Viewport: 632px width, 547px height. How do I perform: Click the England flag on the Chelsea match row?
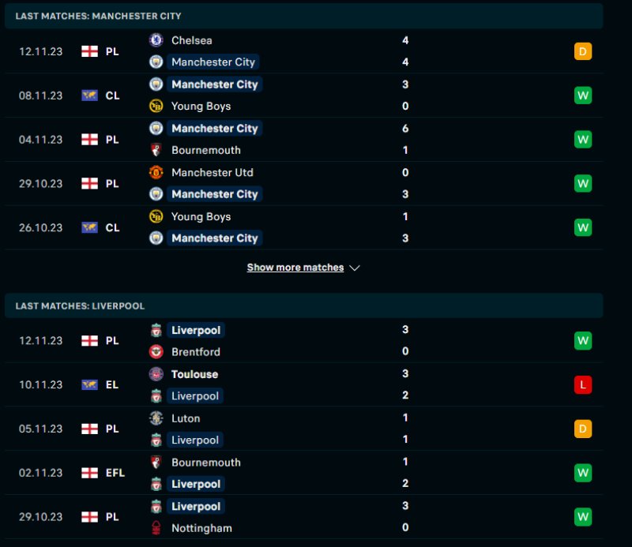89,51
